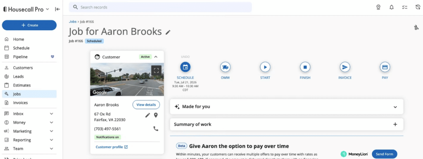Collapse the Customer card

[156, 57]
